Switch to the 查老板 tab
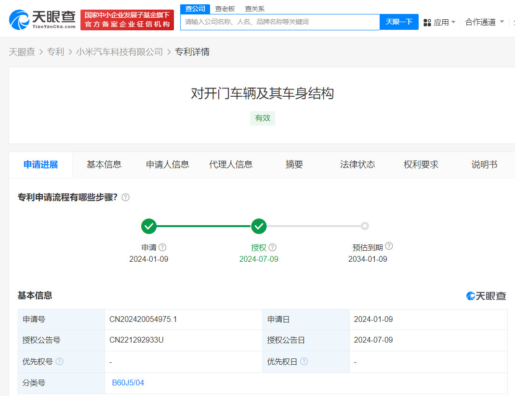The width and height of the screenshot is (515, 396). pyautogui.click(x=224, y=8)
